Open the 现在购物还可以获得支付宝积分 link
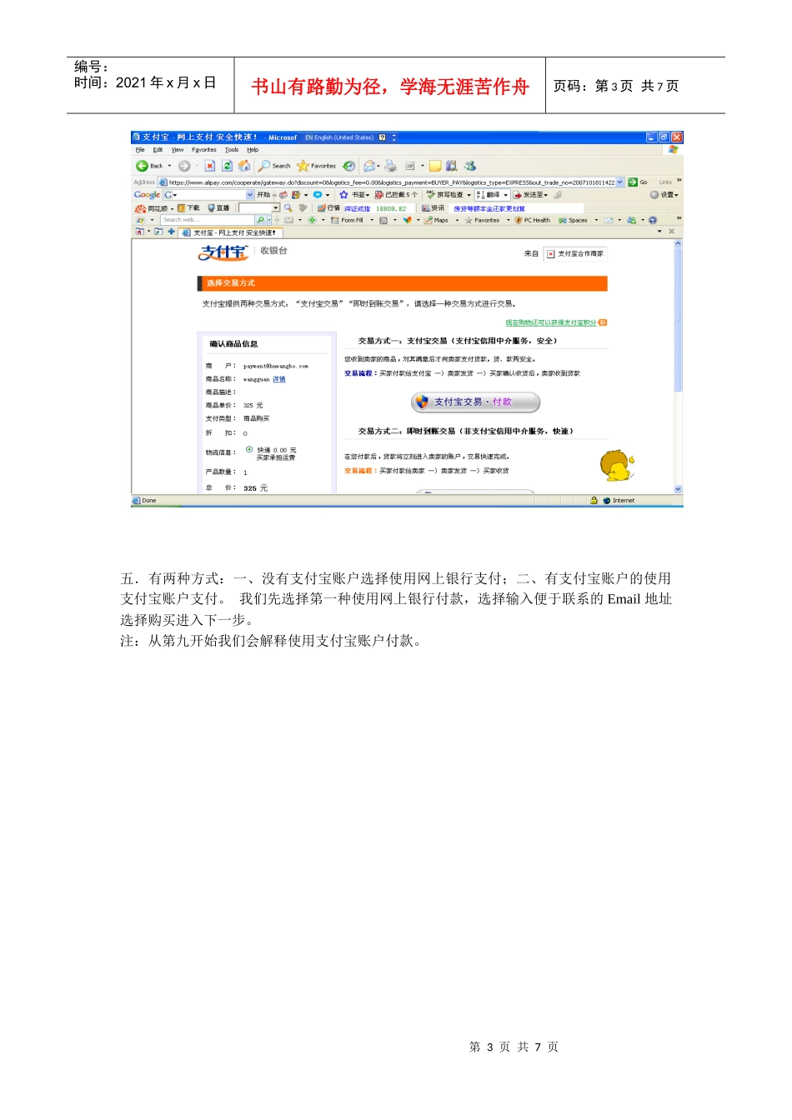This screenshot has width=792, height=1120. [551, 322]
